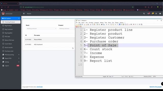163x91 pixels.
Task: Click the '9- Report list' line in Notepad++
Action: pos(98,61)
